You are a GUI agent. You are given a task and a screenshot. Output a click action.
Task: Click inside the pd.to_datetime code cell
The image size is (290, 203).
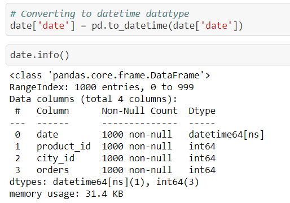click(148, 19)
